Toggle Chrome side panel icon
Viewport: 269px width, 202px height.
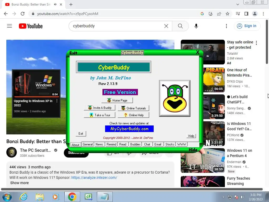(x=246, y=14)
